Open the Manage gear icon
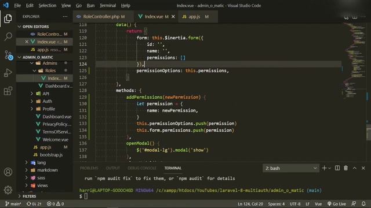Viewport: 371px width, 208px height. point(8,190)
